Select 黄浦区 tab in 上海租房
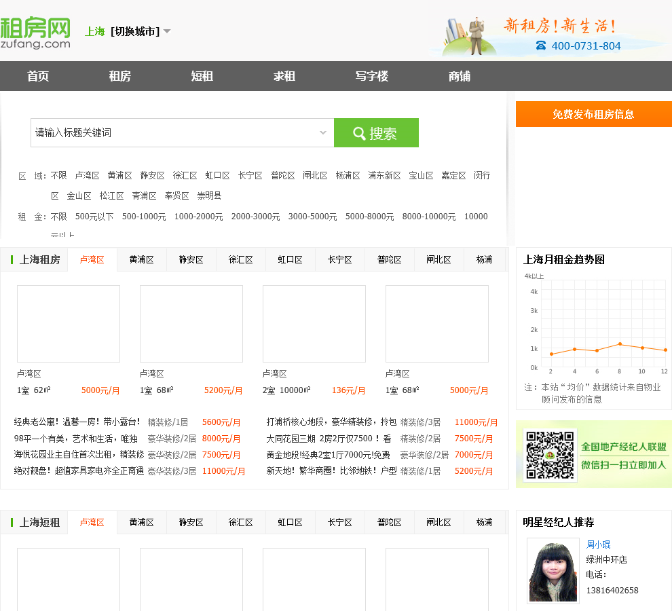This screenshot has height=611, width=672. (141, 259)
